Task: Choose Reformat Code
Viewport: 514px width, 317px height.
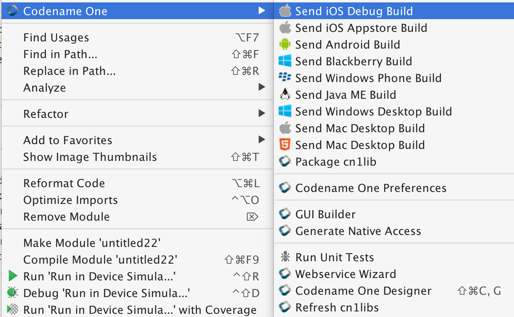Action: [x=64, y=183]
